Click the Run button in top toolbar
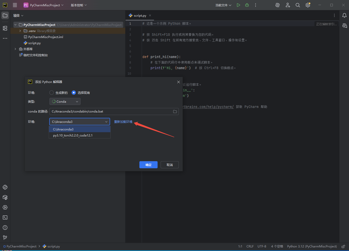Viewport: 349px width, 251px height. tap(238, 5)
